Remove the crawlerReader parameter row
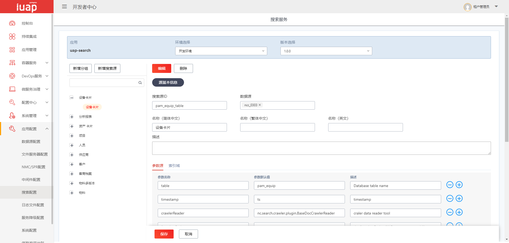This screenshot has width=509, height=243. pos(450,212)
